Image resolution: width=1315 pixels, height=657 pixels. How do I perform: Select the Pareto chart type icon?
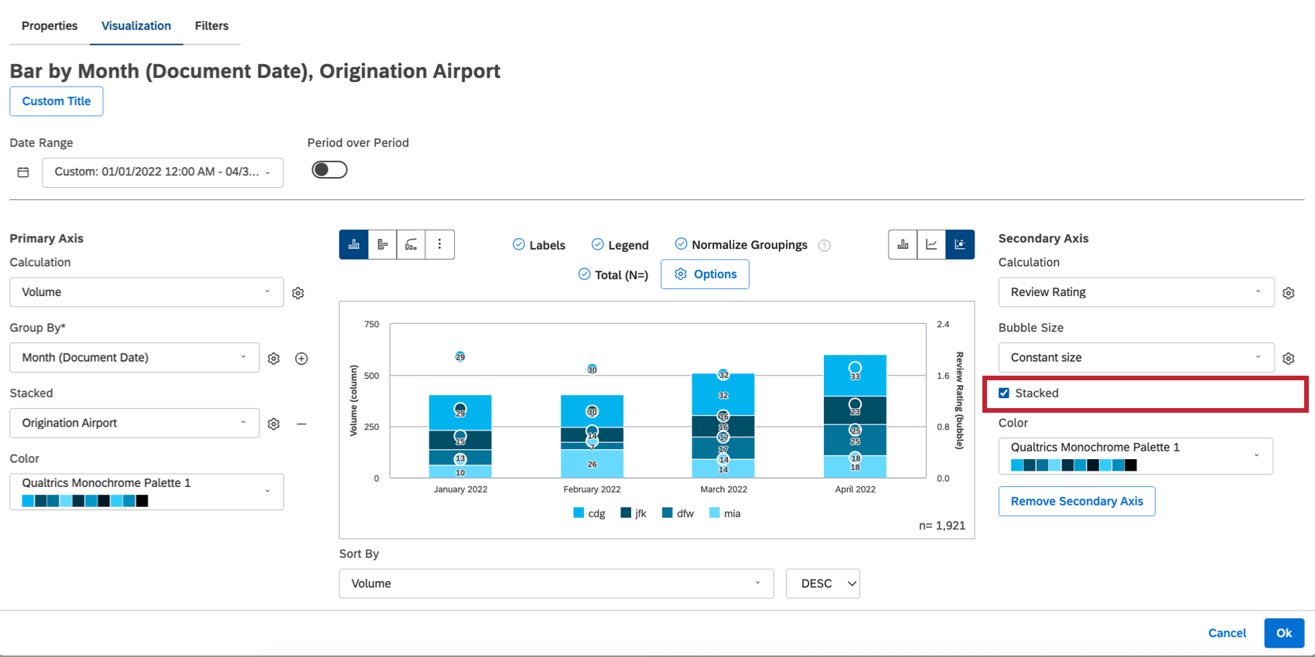pyautogui.click(x=411, y=244)
